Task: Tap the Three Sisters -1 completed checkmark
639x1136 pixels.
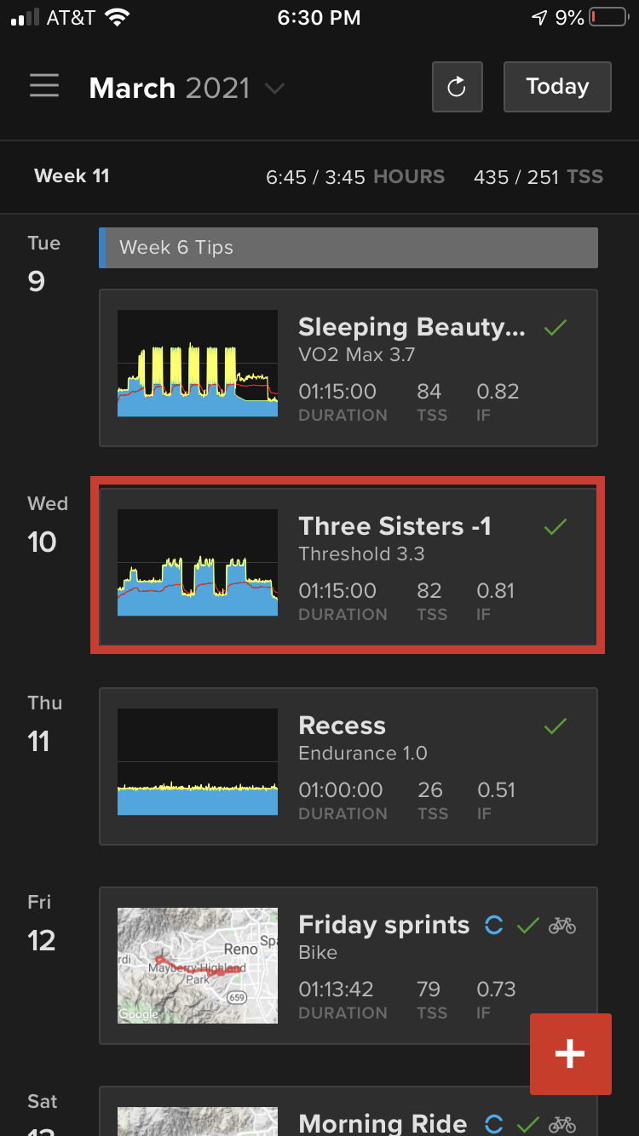Action: [556, 526]
